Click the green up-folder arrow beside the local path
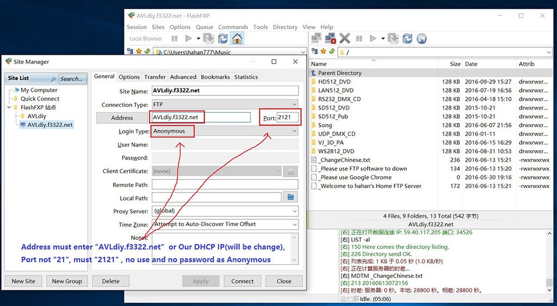The image size is (557, 306). click(147, 52)
